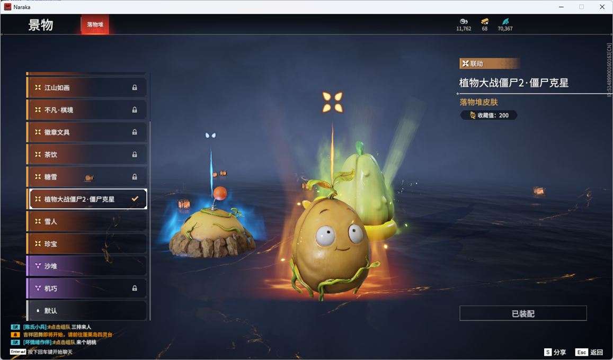613x360 pixels.
Task: Click lock icon on 江山如画 row
Action: click(x=135, y=87)
